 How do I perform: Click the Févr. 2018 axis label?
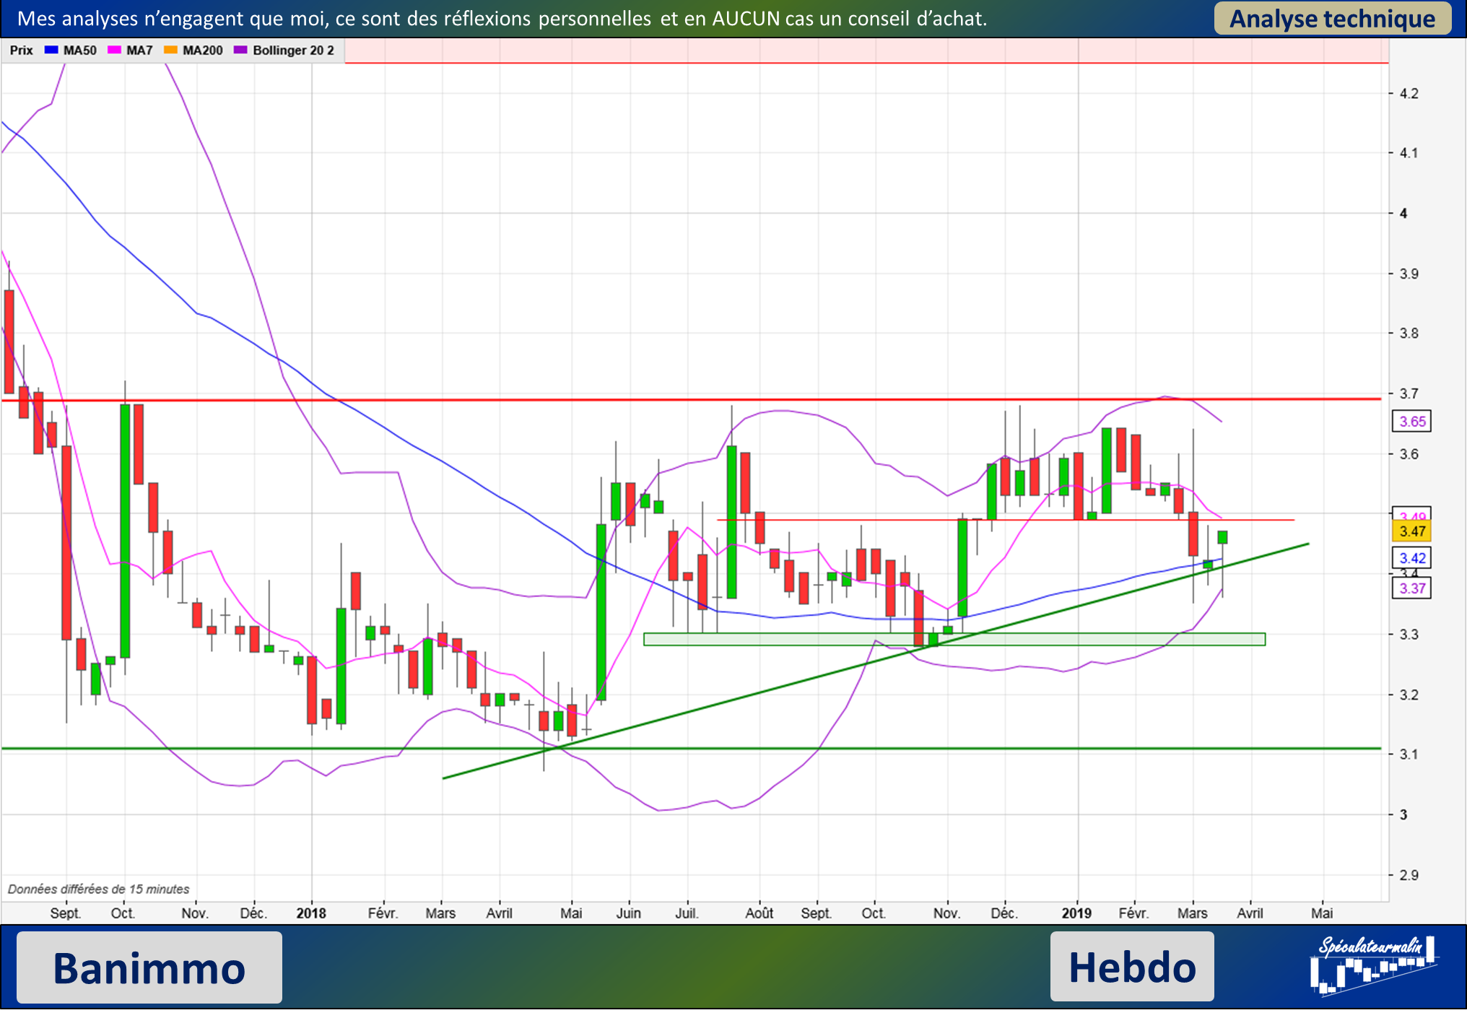pos(383,913)
